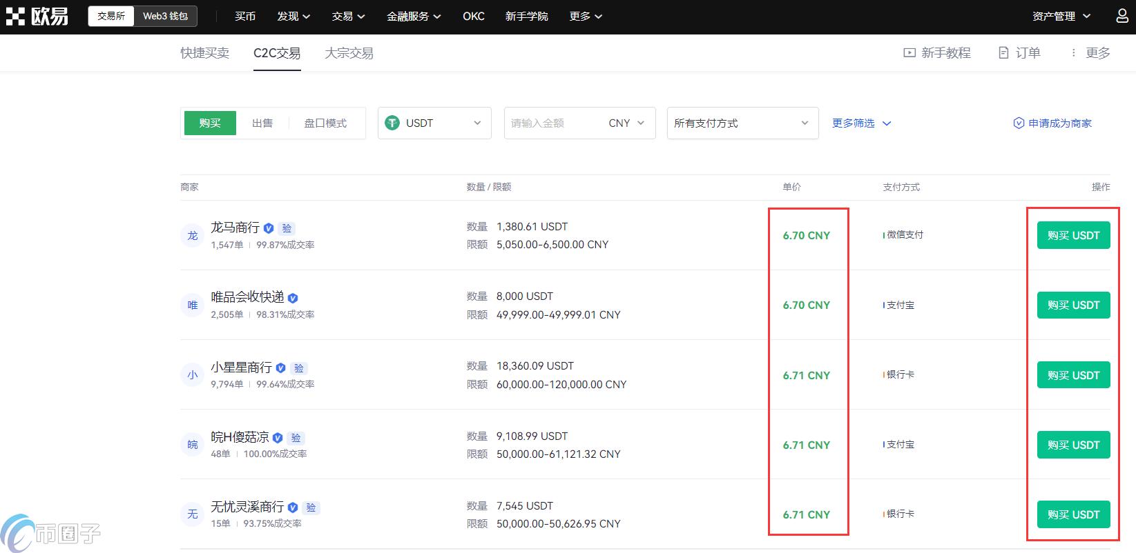Click 7,545 USDT quantity text
The width and height of the screenshot is (1136, 553).
click(525, 506)
